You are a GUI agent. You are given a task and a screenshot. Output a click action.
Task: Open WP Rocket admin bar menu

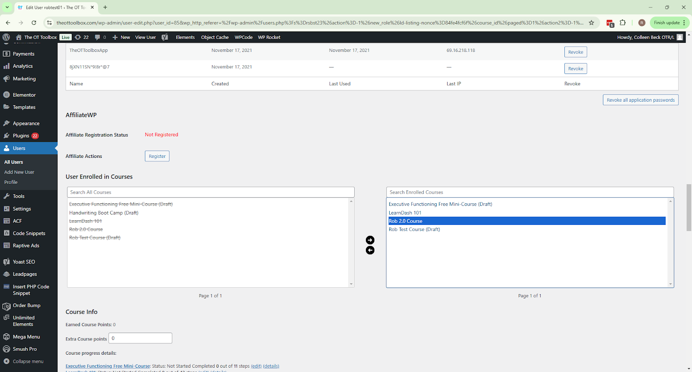point(269,37)
